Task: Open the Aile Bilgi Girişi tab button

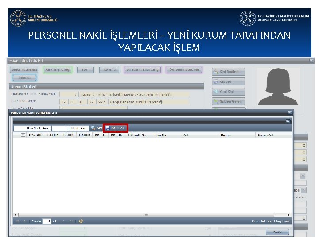Action: (x=58, y=70)
